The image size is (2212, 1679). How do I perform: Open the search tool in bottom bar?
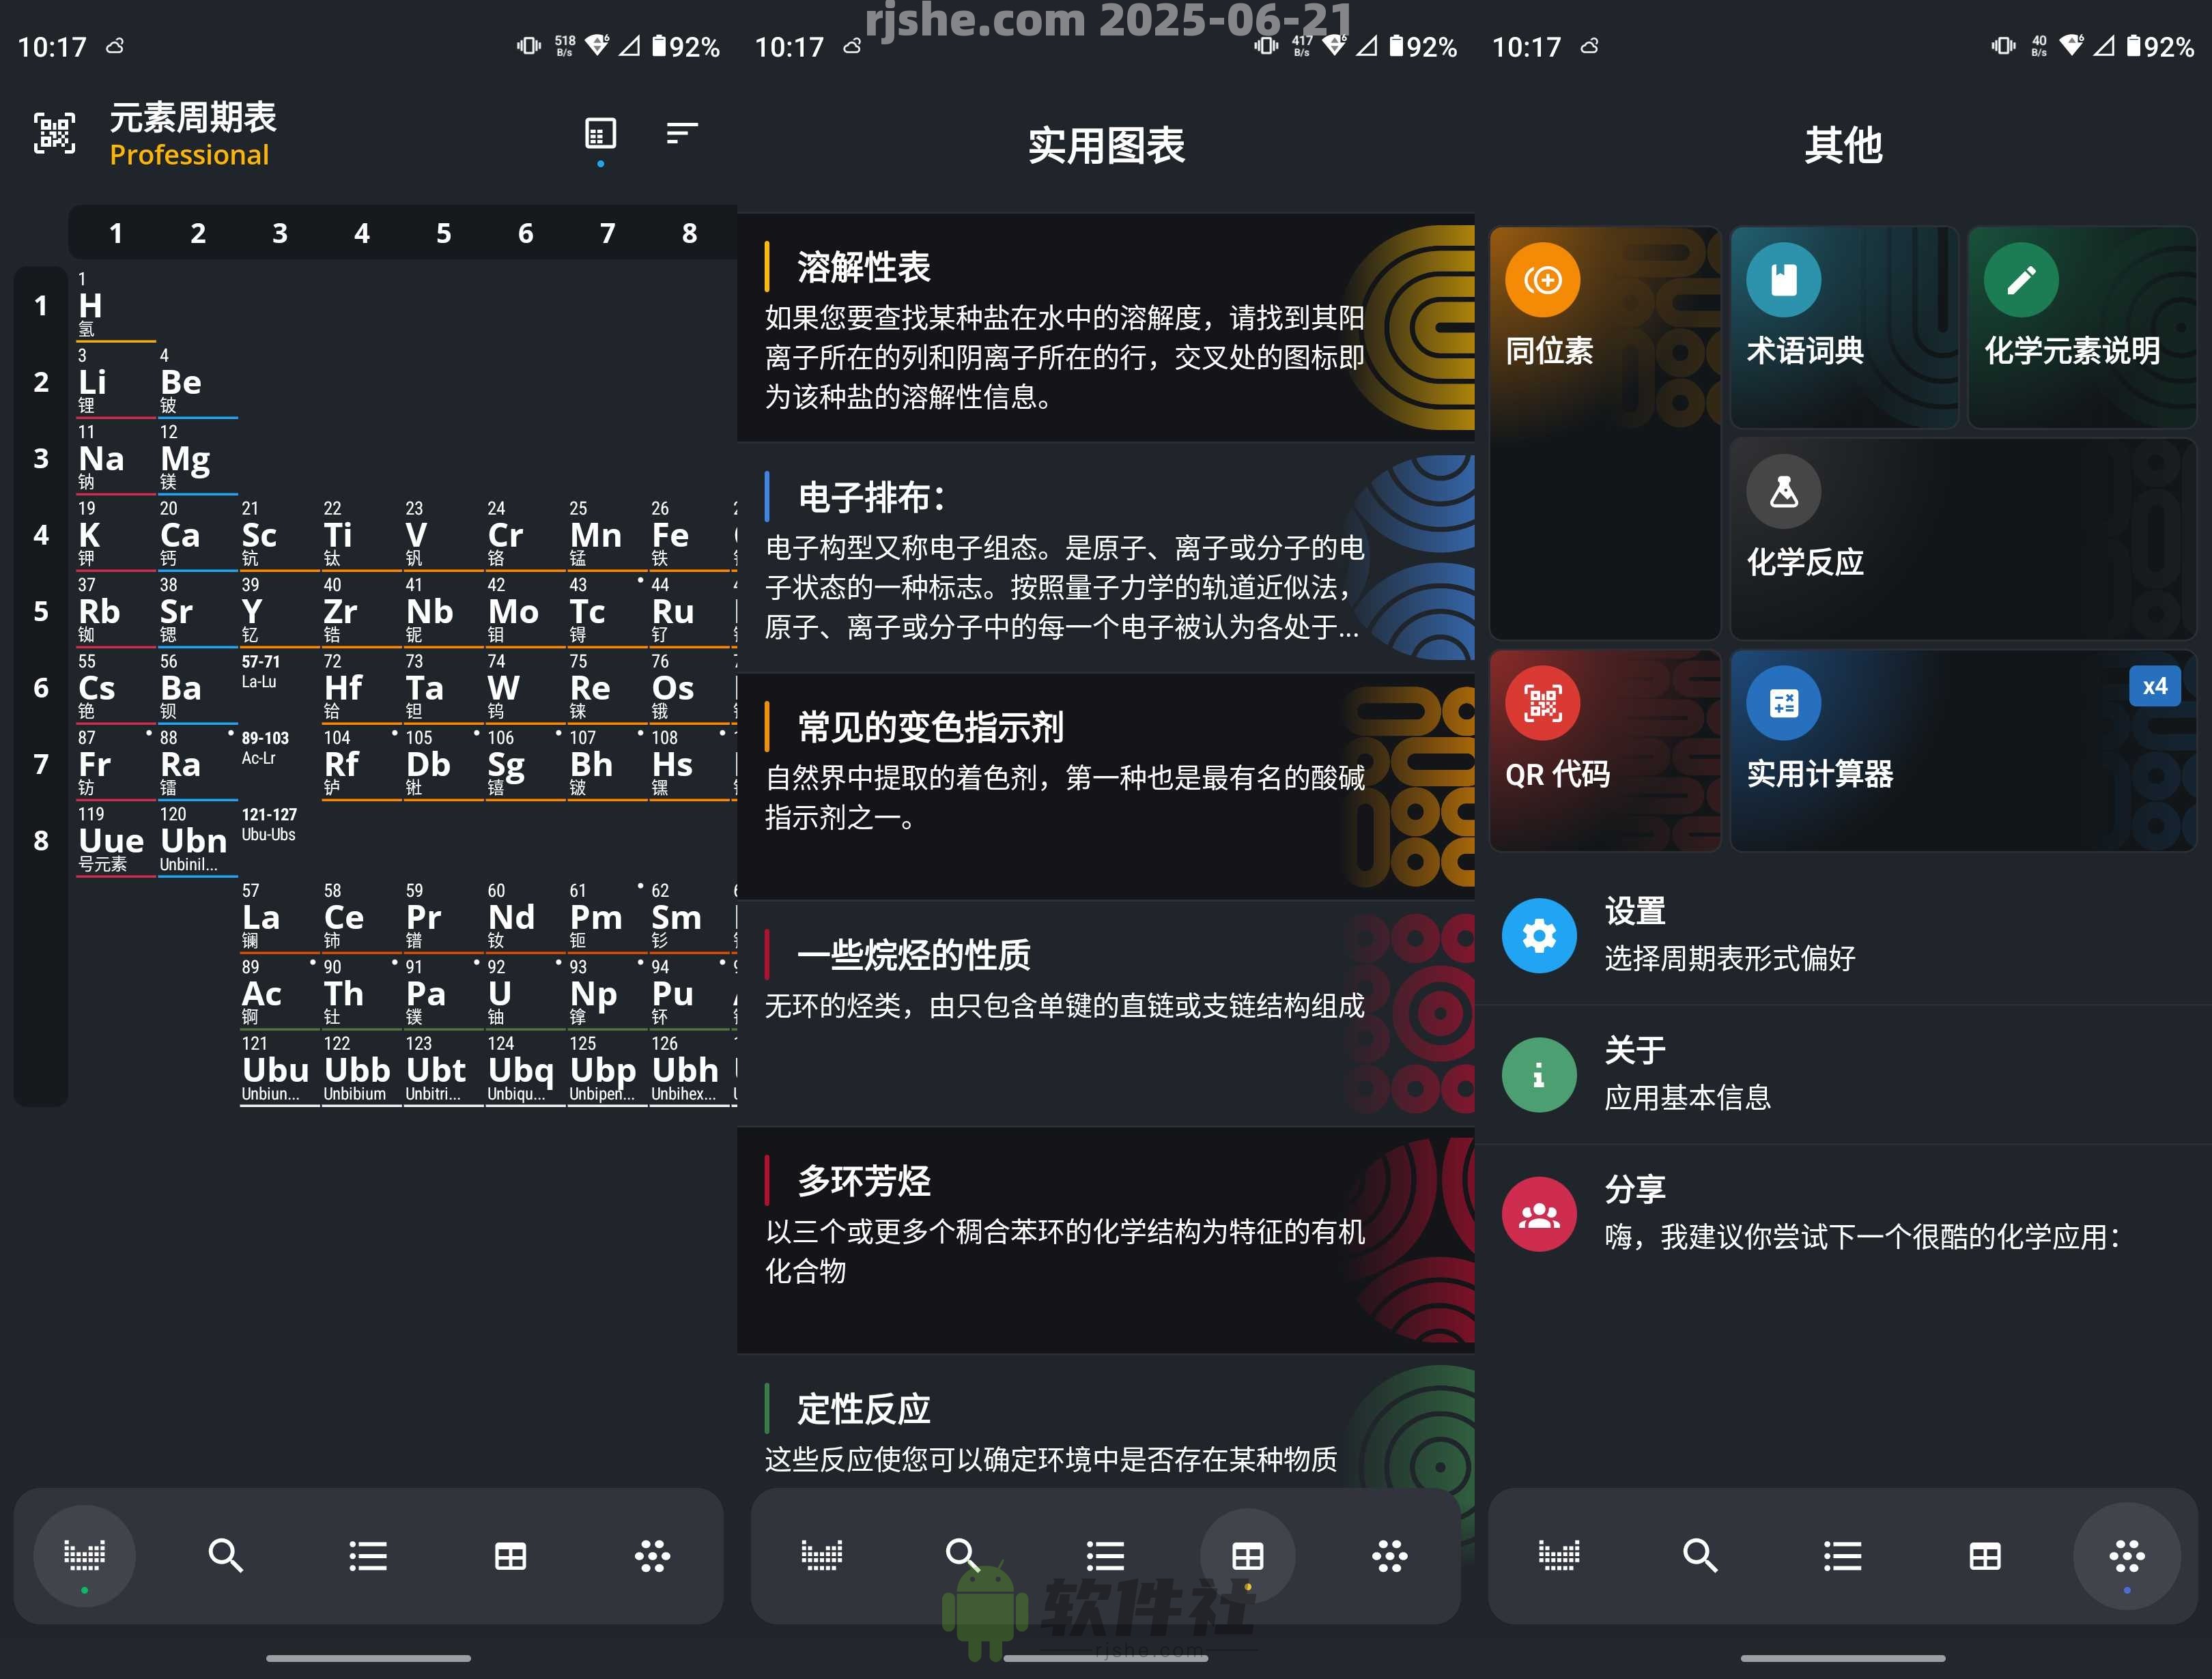[226, 1556]
